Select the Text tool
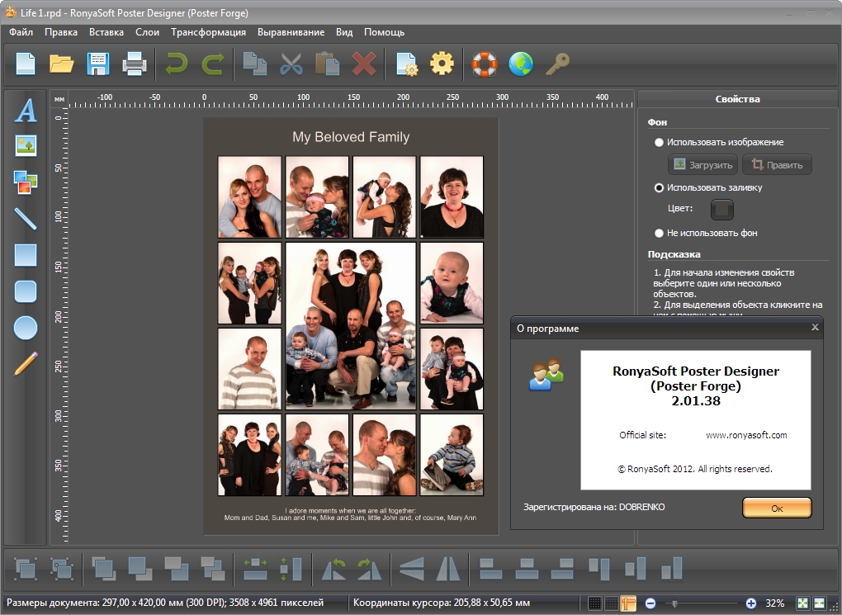Screen dimensions: 842x615 (x=26, y=111)
